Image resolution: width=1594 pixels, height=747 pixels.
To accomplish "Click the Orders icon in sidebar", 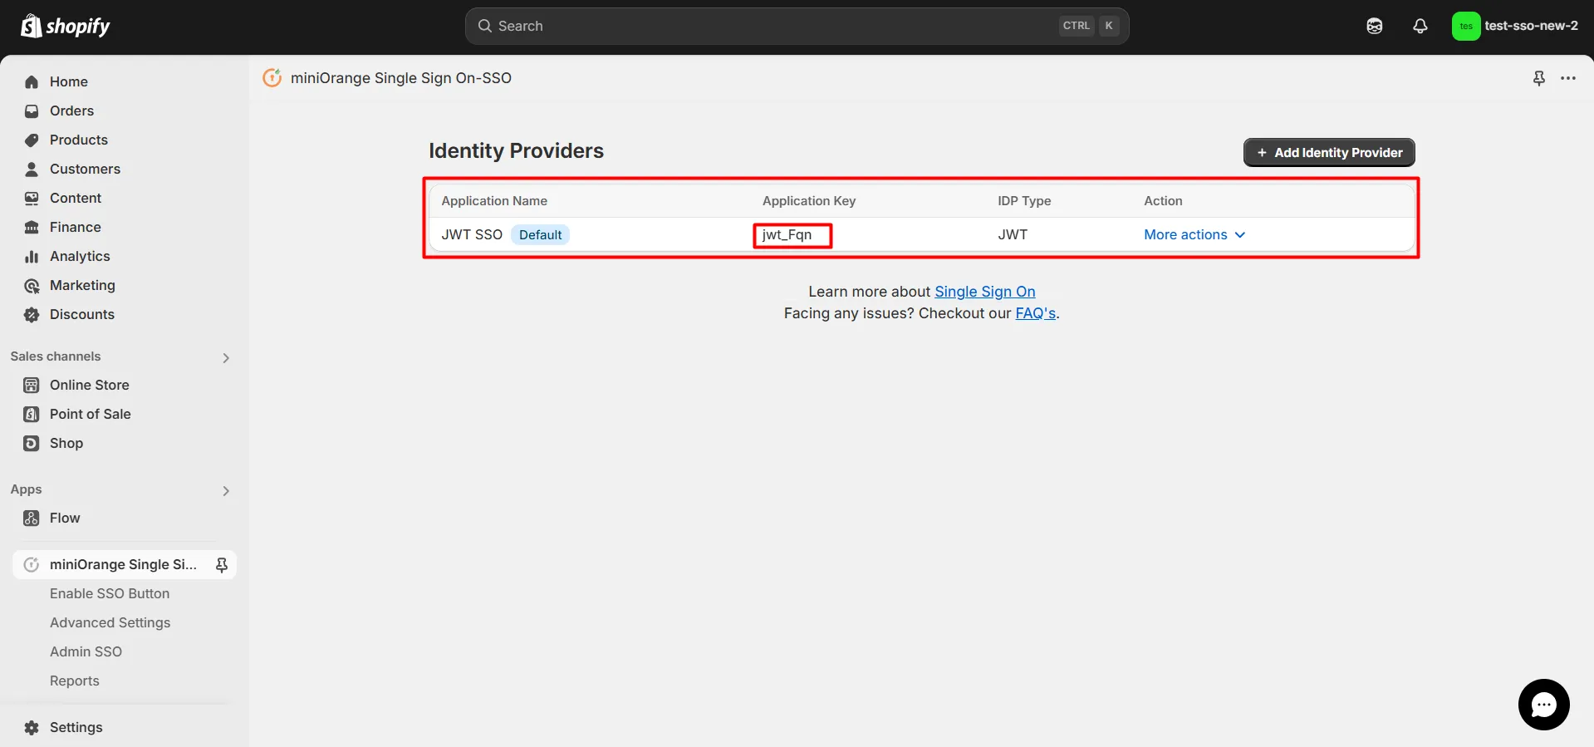I will [32, 111].
